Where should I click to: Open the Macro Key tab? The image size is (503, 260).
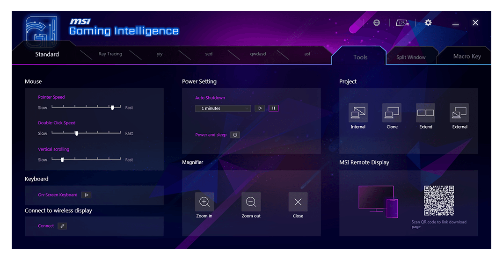click(x=467, y=57)
